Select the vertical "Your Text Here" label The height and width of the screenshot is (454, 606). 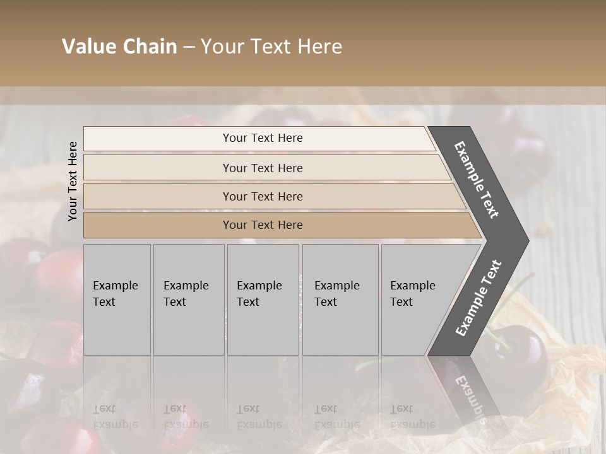pyautogui.click(x=73, y=181)
